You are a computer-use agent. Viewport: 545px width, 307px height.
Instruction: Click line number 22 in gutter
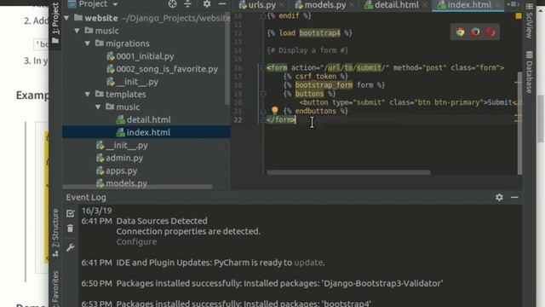(238, 119)
